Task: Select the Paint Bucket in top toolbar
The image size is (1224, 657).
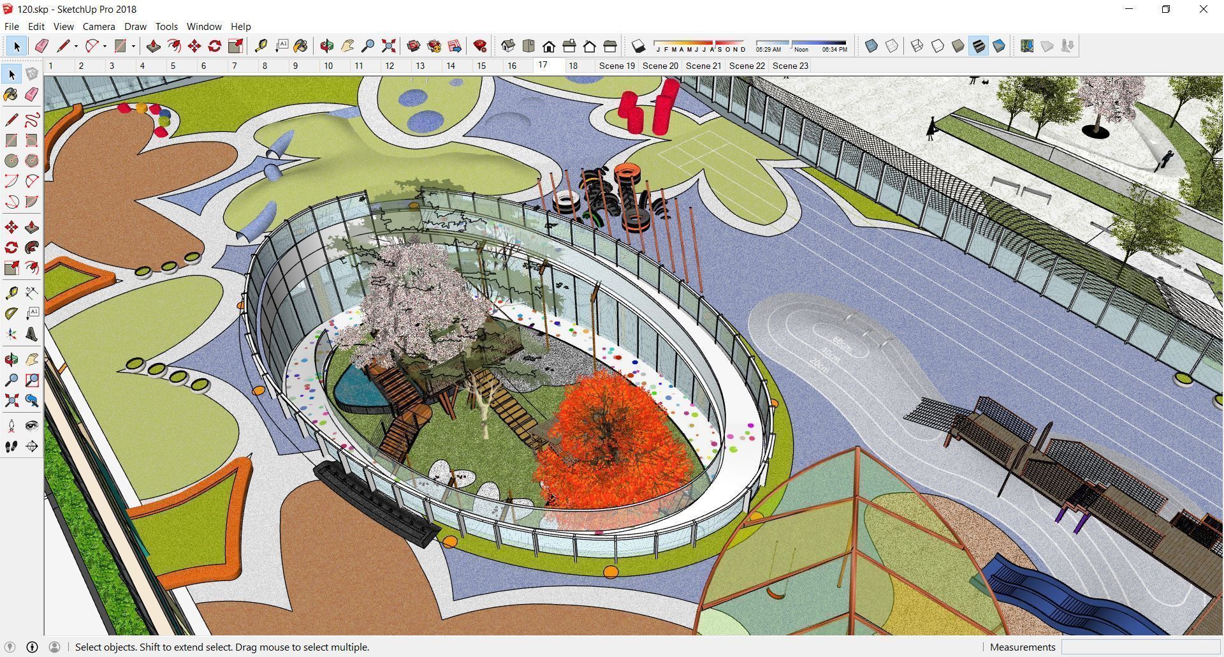Action: (x=301, y=46)
